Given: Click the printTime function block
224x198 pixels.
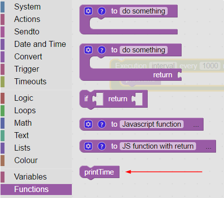Looking at the screenshot, I should pos(99,172).
